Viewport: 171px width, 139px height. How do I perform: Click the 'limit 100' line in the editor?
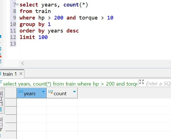[x=34, y=37]
